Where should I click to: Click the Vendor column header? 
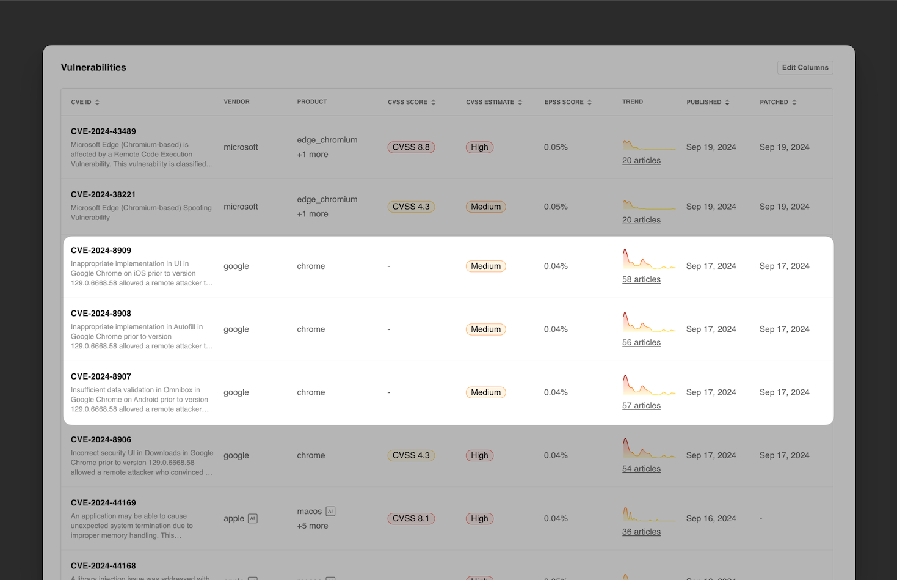[x=236, y=102]
